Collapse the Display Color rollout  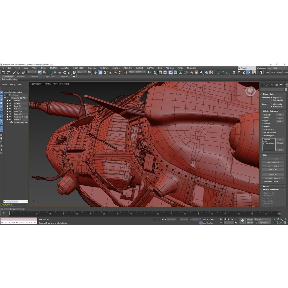click(262, 94)
